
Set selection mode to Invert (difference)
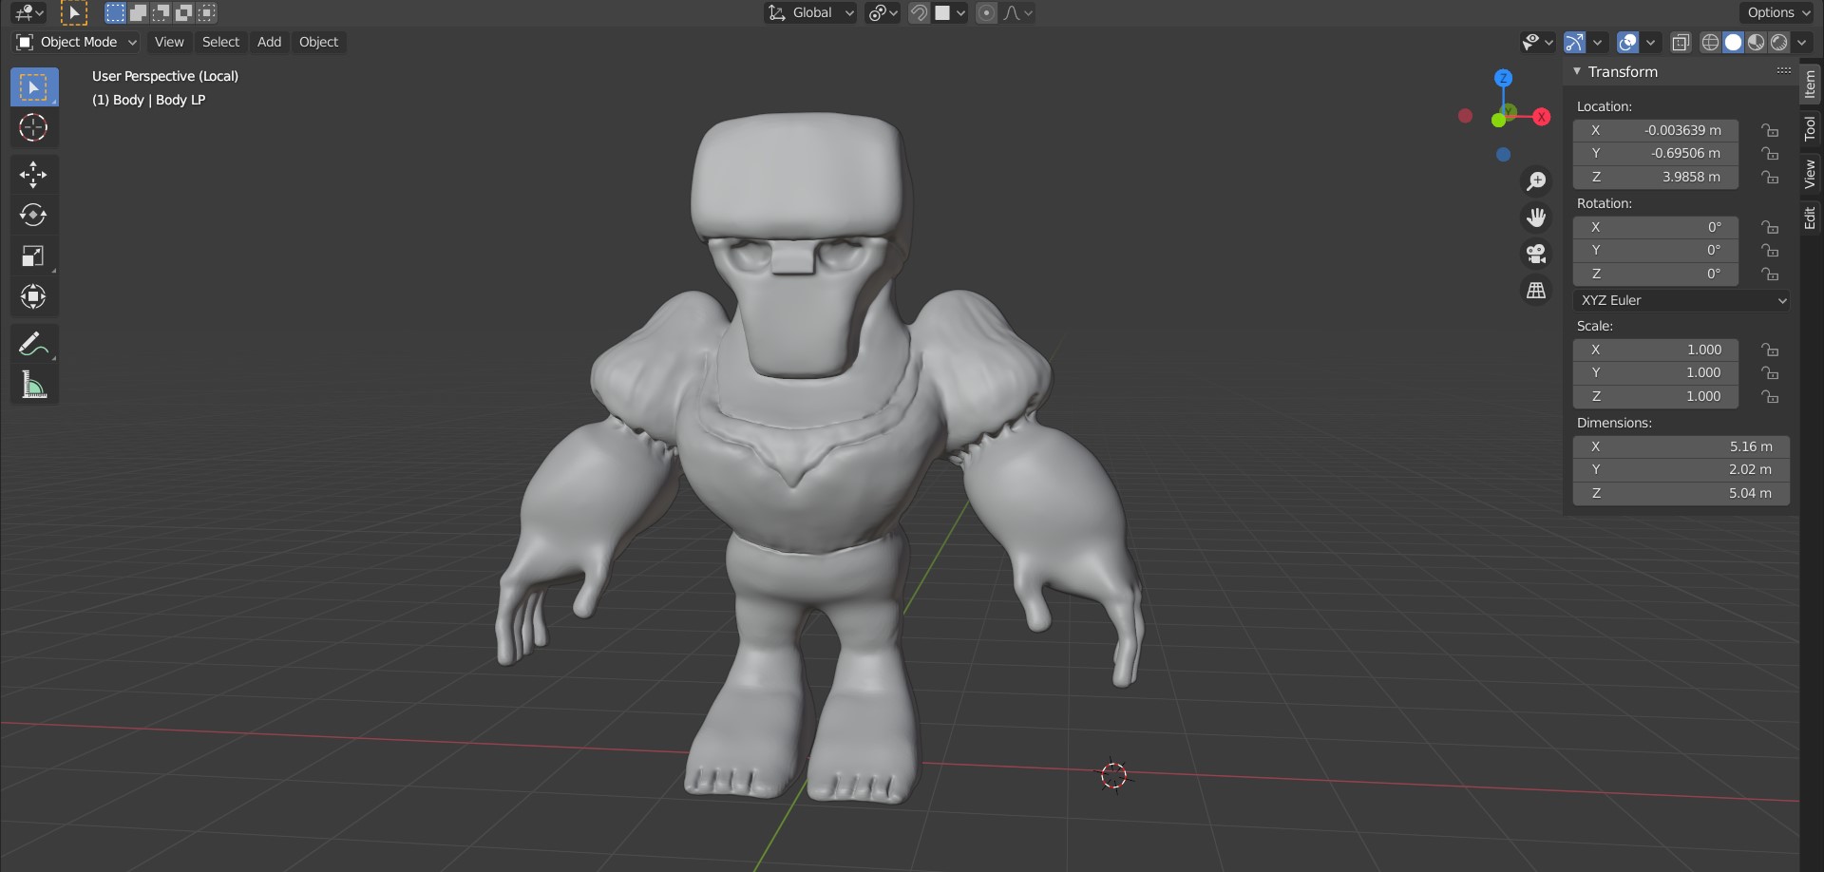pyautogui.click(x=183, y=12)
